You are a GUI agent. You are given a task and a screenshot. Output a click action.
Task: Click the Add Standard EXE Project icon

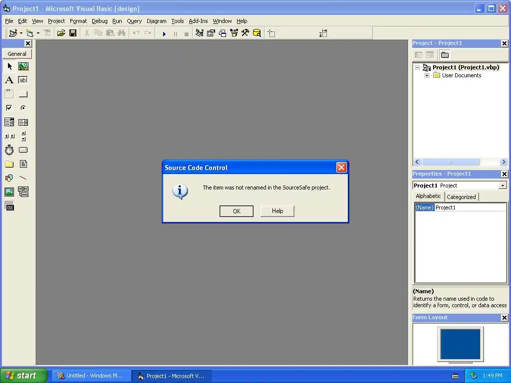click(x=13, y=33)
